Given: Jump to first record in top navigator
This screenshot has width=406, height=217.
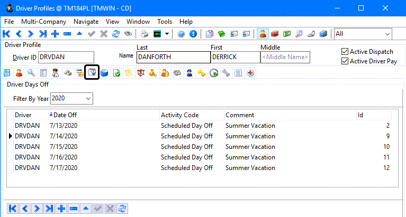Looking at the screenshot, I should pos(7,34).
